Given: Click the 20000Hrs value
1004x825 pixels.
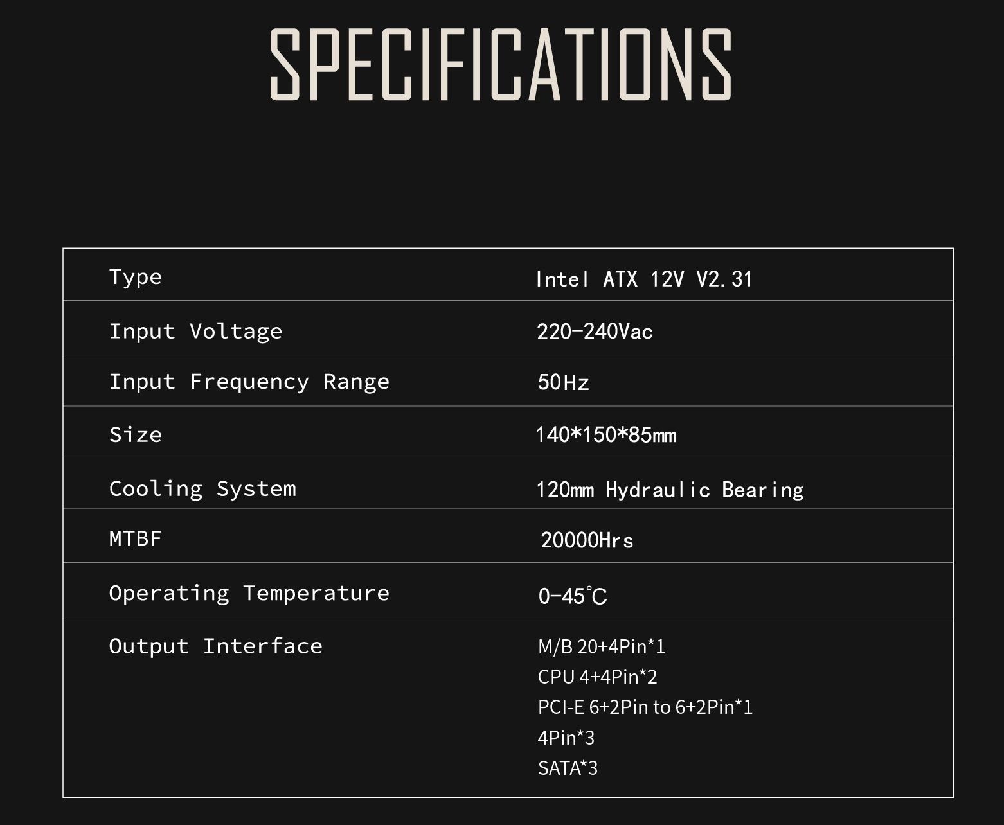Looking at the screenshot, I should pos(587,540).
